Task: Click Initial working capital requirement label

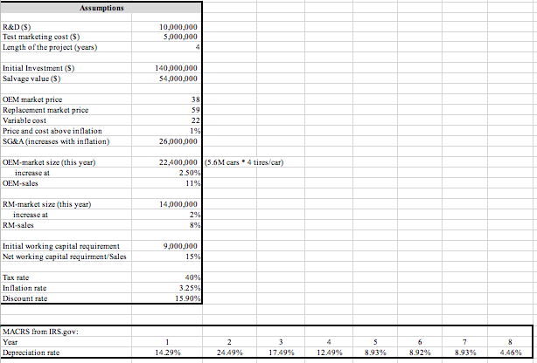Action: point(61,246)
